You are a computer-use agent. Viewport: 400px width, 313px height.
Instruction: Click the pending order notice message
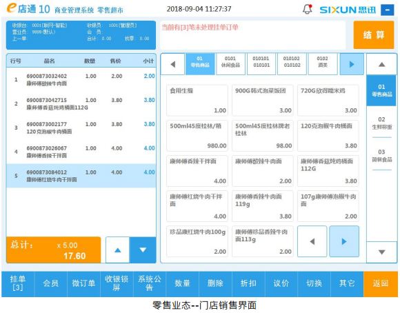[x=200, y=27]
